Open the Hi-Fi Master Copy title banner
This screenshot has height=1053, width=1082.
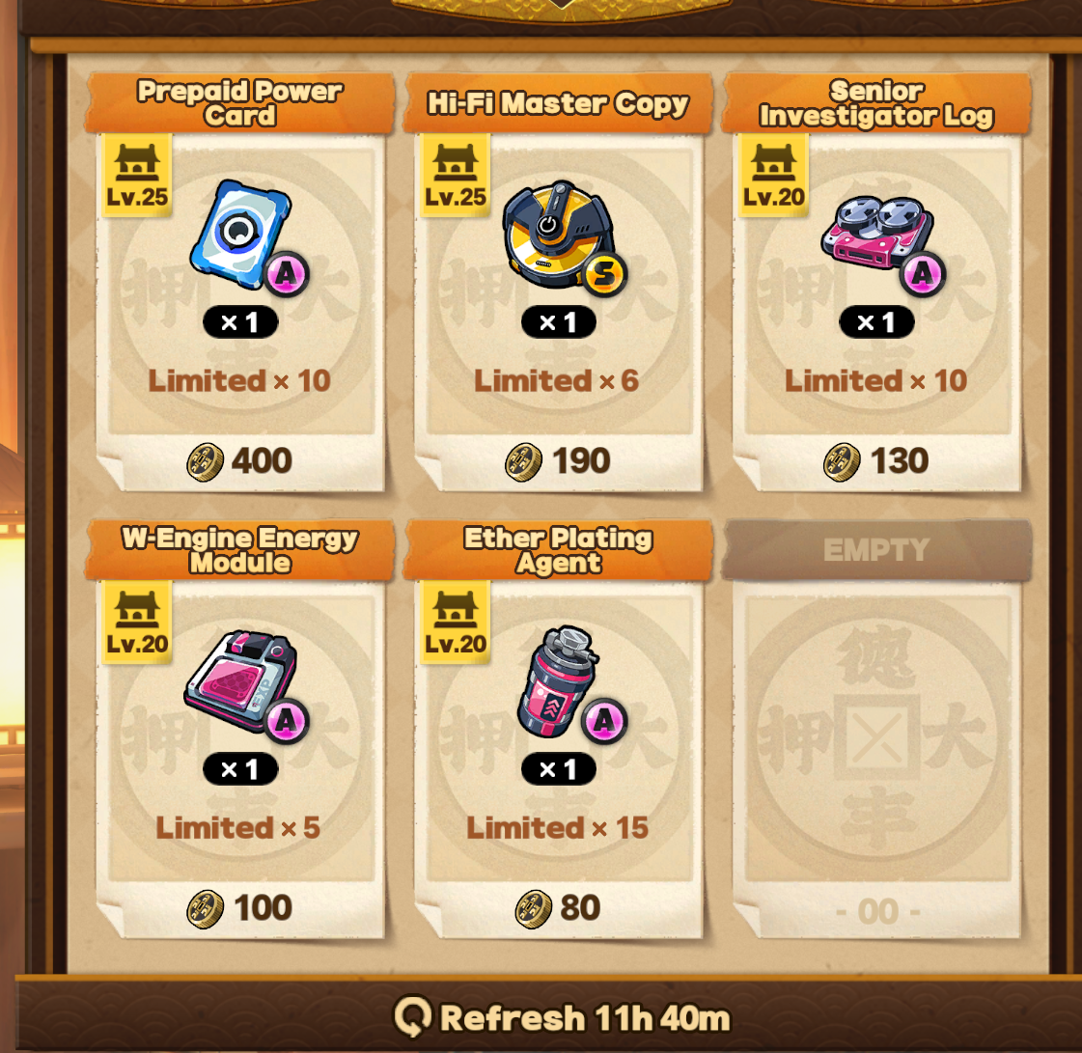pos(558,103)
